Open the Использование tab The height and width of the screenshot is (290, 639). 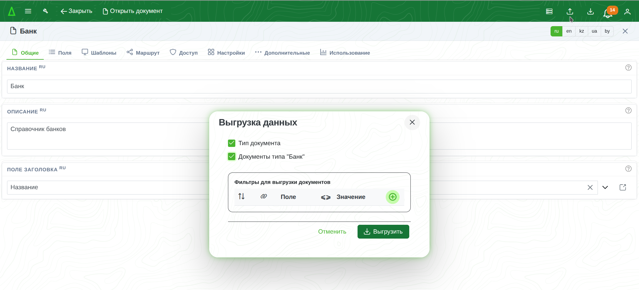345,53
